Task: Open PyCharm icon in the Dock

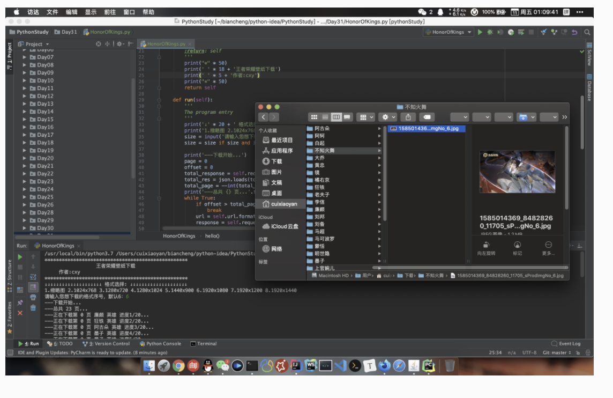Action: 429,365
